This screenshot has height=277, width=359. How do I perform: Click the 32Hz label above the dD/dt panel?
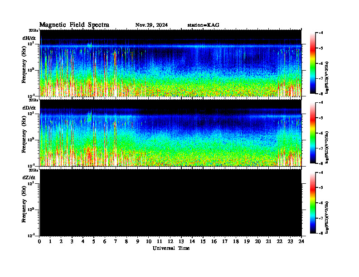(34, 100)
